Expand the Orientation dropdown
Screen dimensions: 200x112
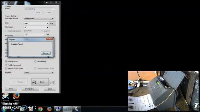coord(36,27)
